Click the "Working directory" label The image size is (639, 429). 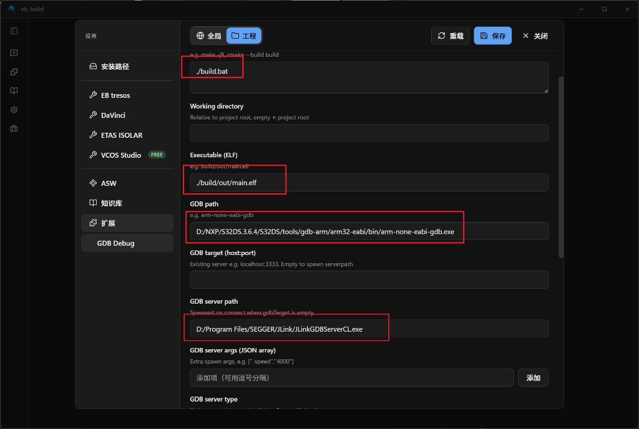pyautogui.click(x=217, y=106)
